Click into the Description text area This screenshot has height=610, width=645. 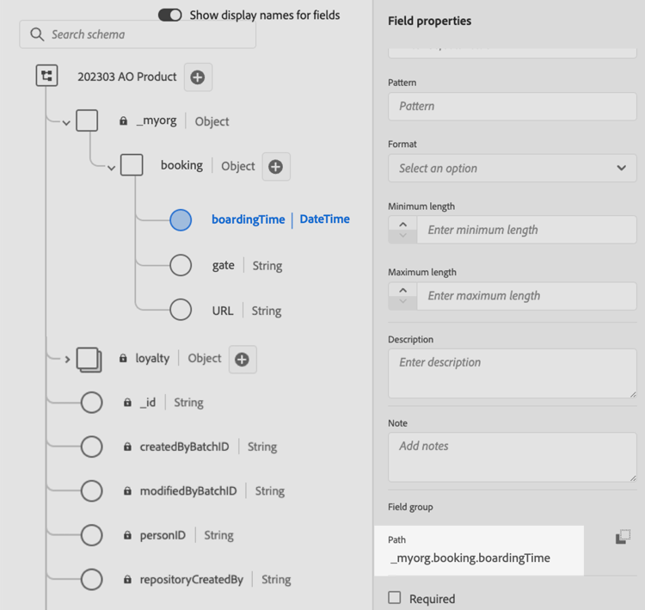coord(512,373)
